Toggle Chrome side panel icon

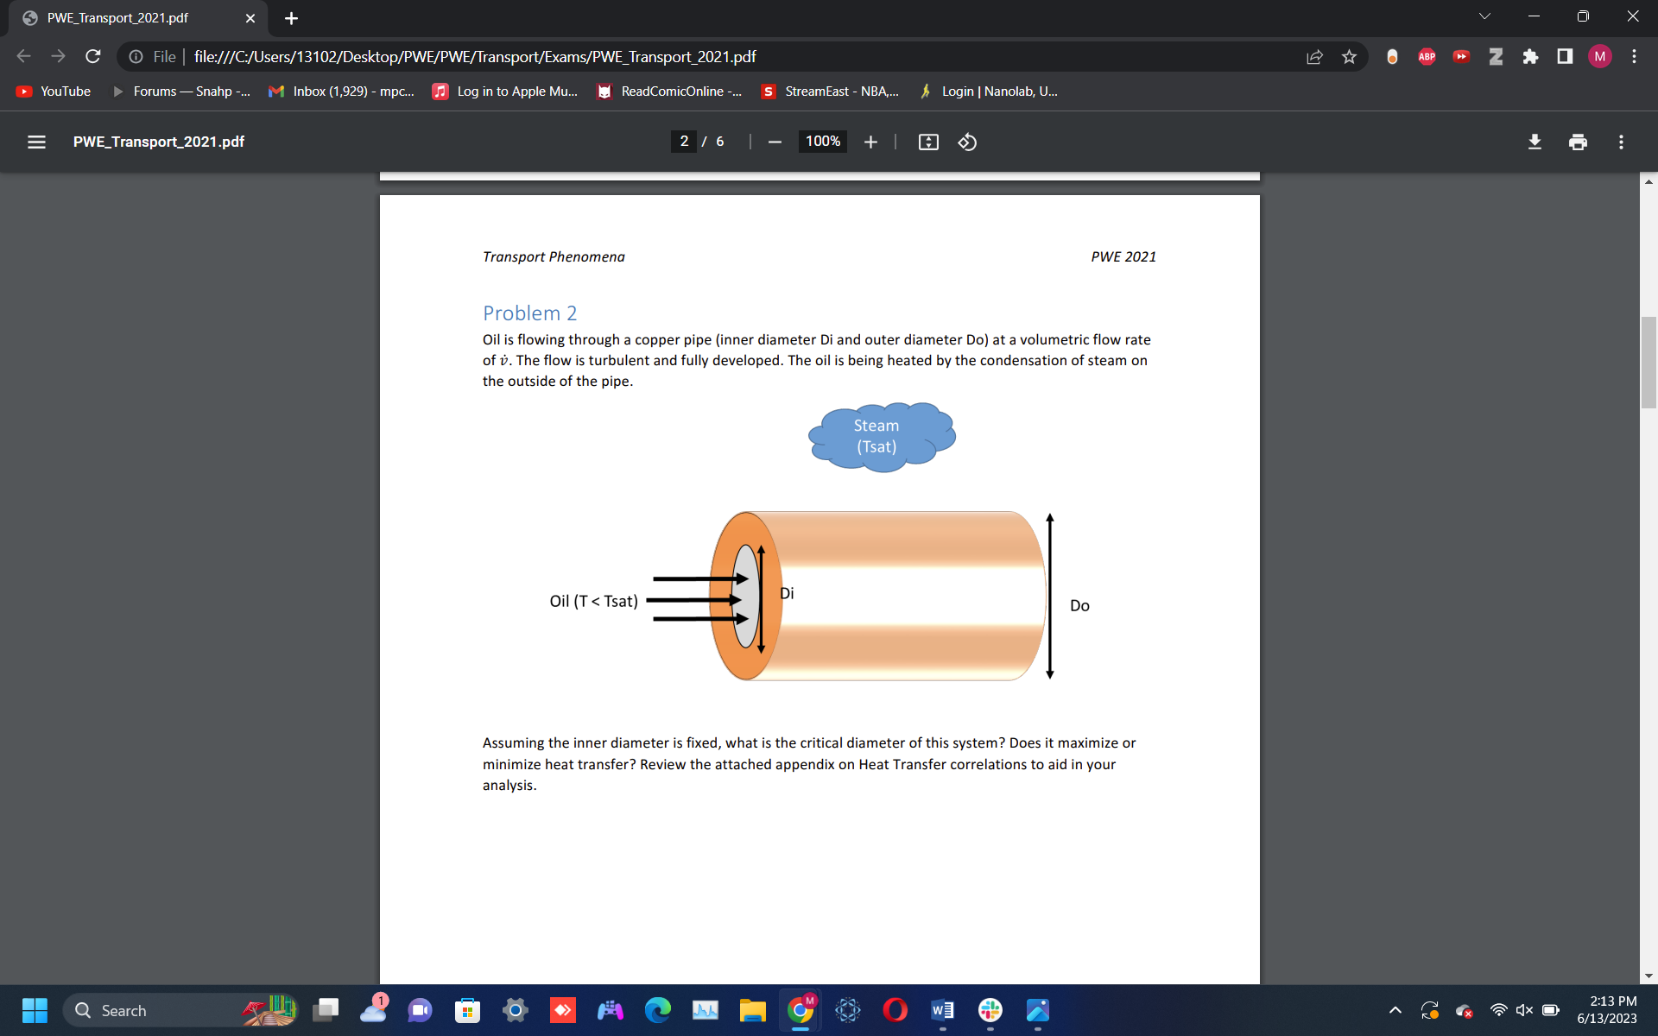pos(1565,56)
